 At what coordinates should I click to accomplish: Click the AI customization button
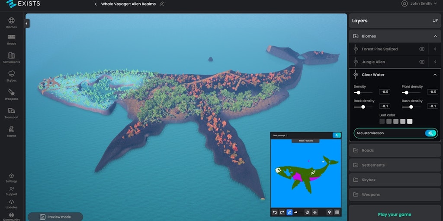[395, 133]
